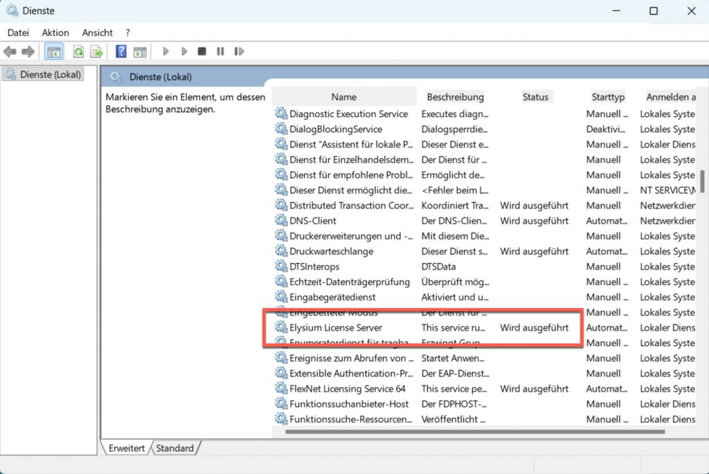Click the restart service toolbar icon
Viewport: 709px width, 474px height.
click(239, 52)
